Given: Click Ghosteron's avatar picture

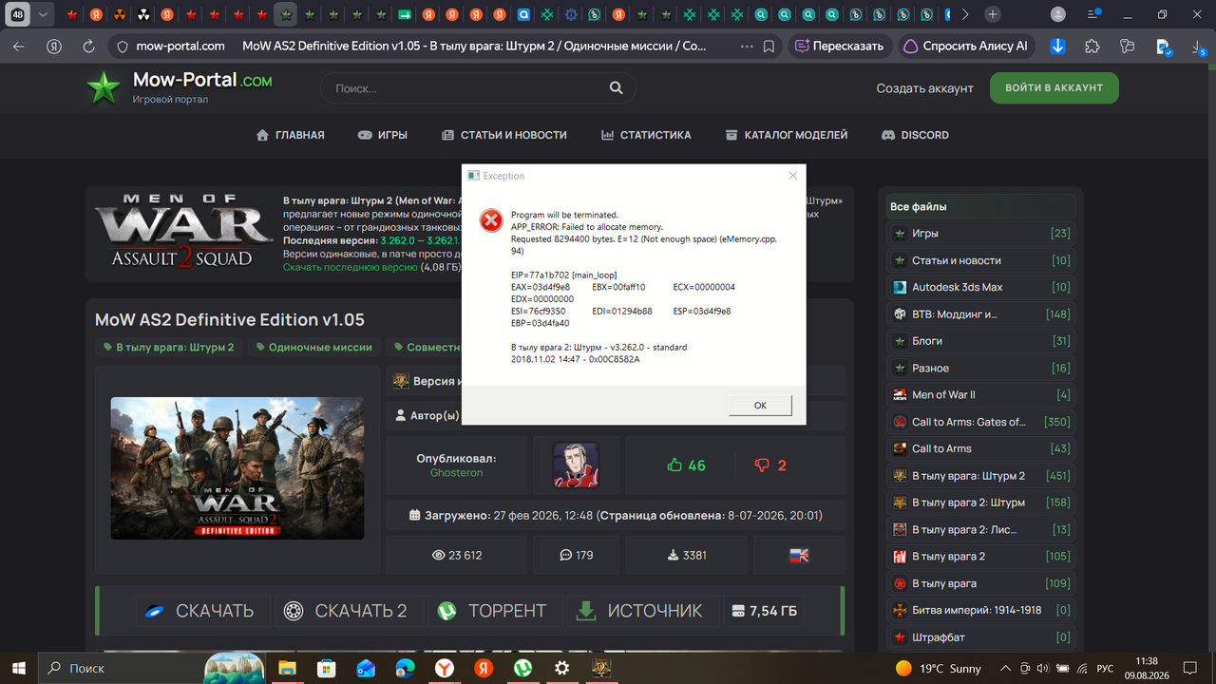Looking at the screenshot, I should 576,465.
